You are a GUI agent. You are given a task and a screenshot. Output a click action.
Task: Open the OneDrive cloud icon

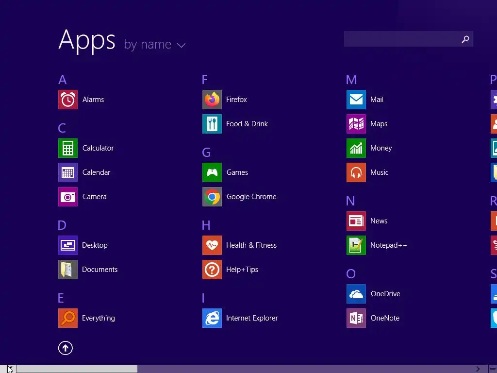tap(356, 294)
